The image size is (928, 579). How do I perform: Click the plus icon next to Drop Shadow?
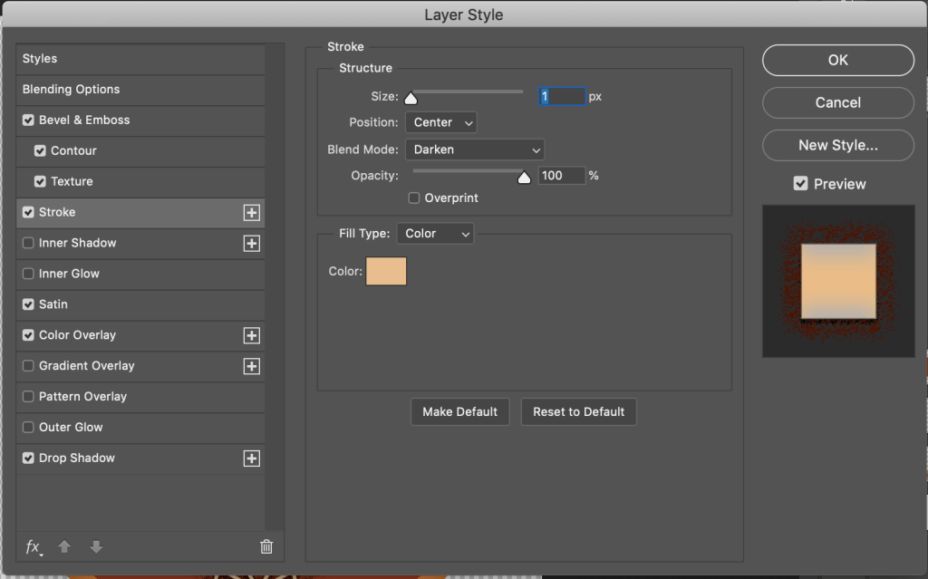click(252, 459)
